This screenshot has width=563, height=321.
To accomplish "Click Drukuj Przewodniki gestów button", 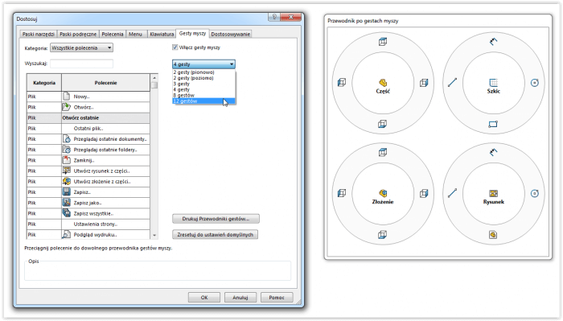I will click(216, 219).
